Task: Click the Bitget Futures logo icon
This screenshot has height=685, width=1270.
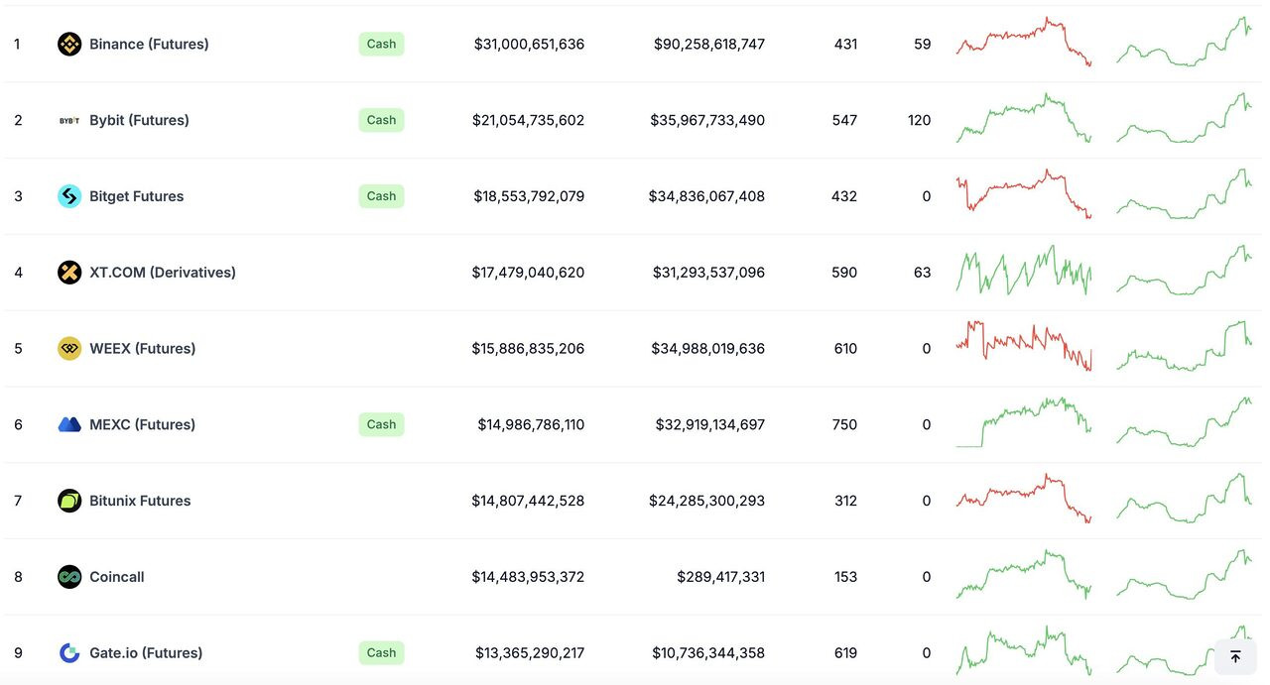Action: tap(69, 196)
